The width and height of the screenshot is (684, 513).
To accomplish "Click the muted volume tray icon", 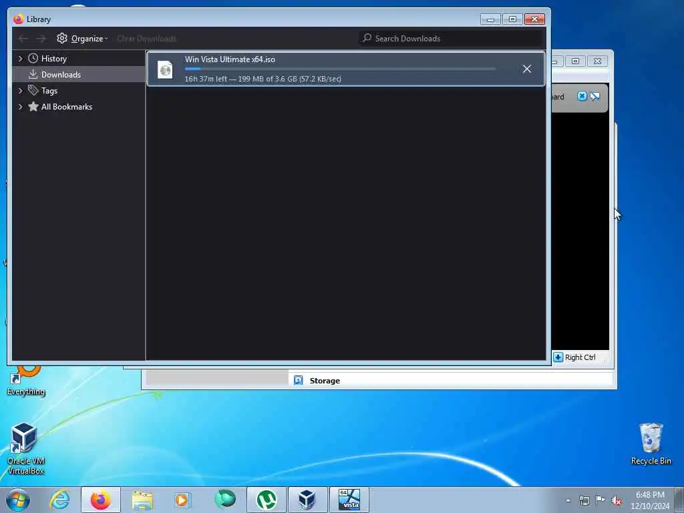I will (617, 501).
